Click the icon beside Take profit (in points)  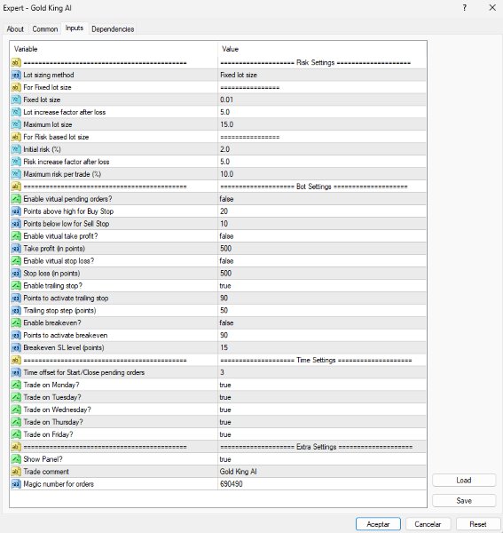pos(16,249)
